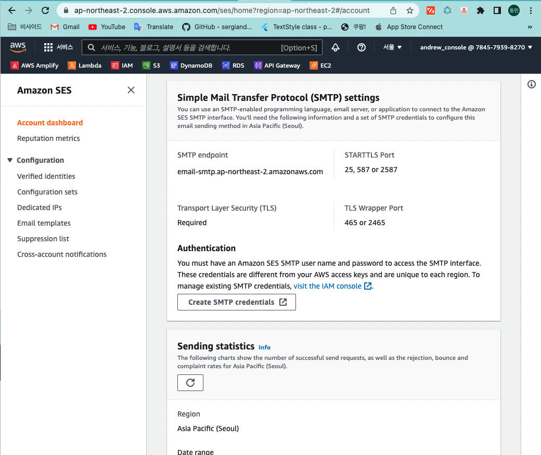Click the Create SMTP credentials button

[x=236, y=302]
